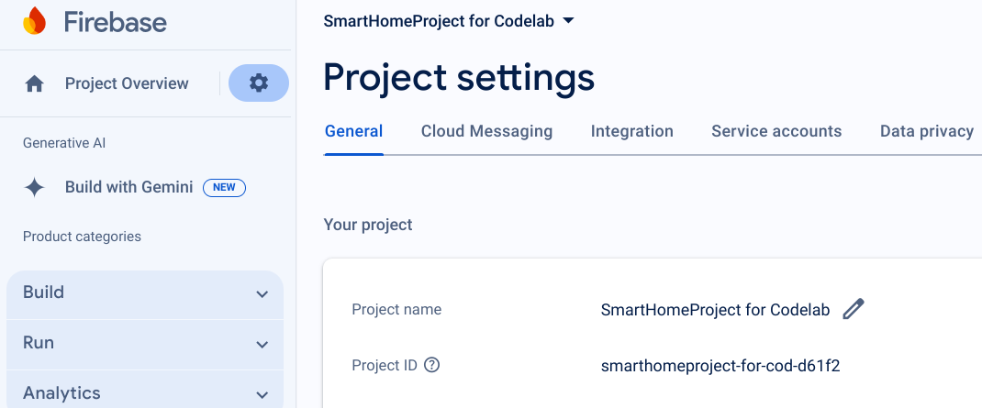Image resolution: width=982 pixels, height=408 pixels.
Task: Select the General tab
Action: click(353, 131)
